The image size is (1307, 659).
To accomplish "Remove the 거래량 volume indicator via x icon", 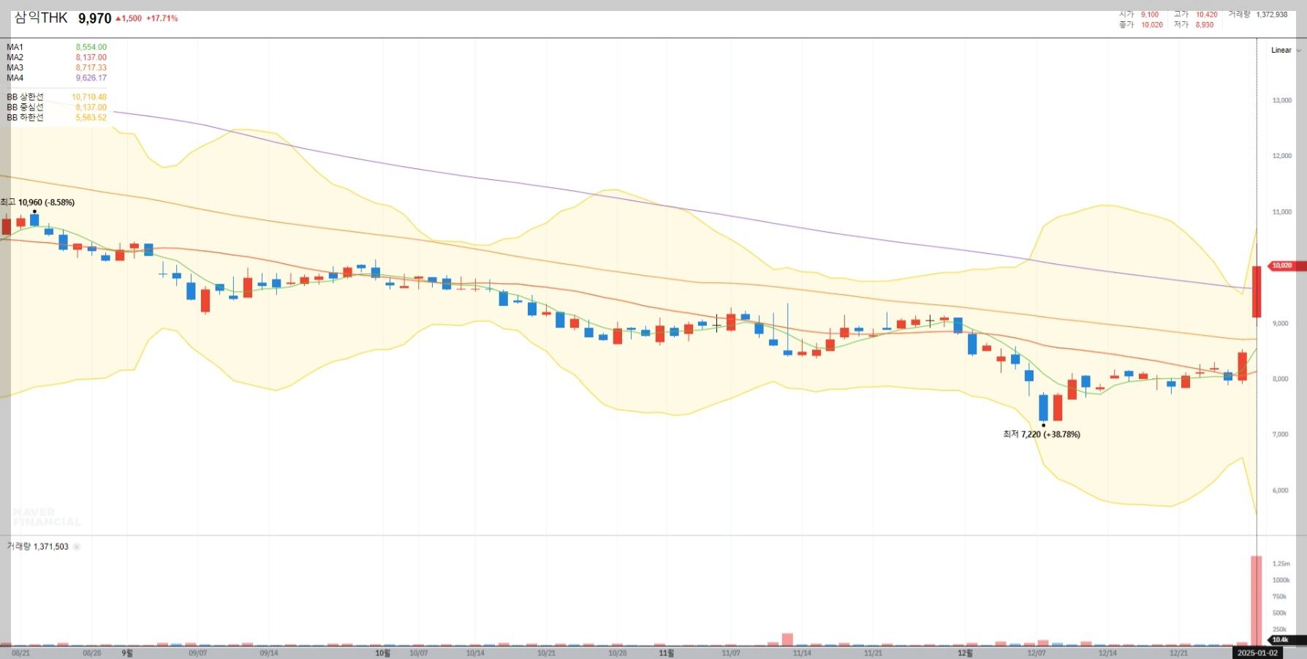I will click(77, 546).
